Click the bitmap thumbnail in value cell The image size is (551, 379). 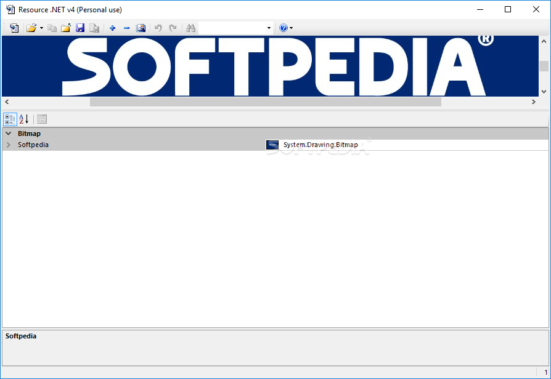coord(272,145)
